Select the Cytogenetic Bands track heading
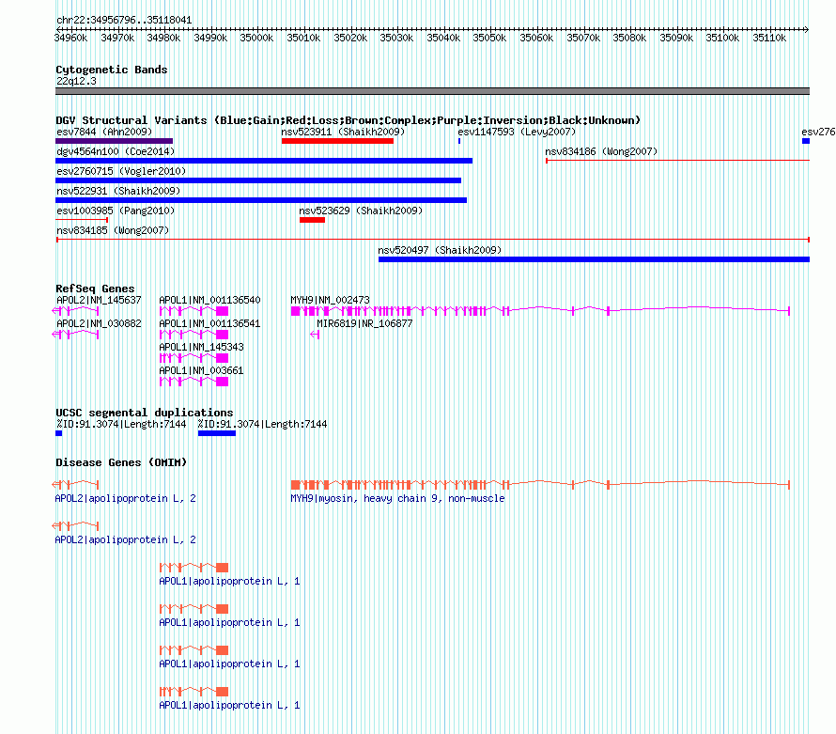Image resolution: width=836 pixels, height=734 pixels. point(112,70)
